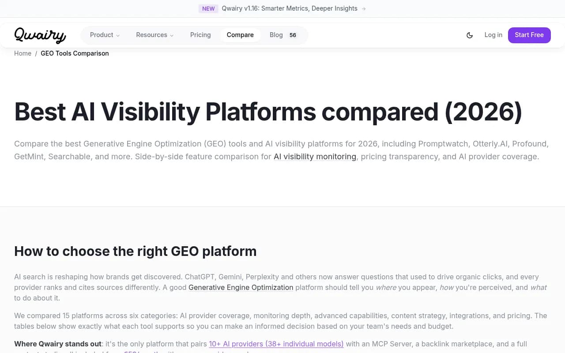Select Pricing in the navigation bar
The height and width of the screenshot is (353, 565).
pyautogui.click(x=200, y=35)
